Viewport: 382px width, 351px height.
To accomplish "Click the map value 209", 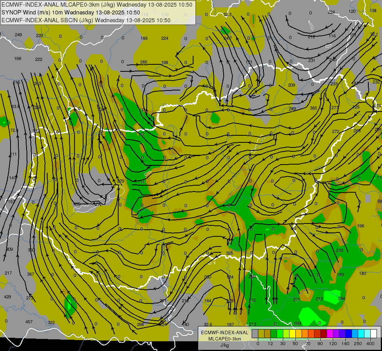I will coord(291,85).
